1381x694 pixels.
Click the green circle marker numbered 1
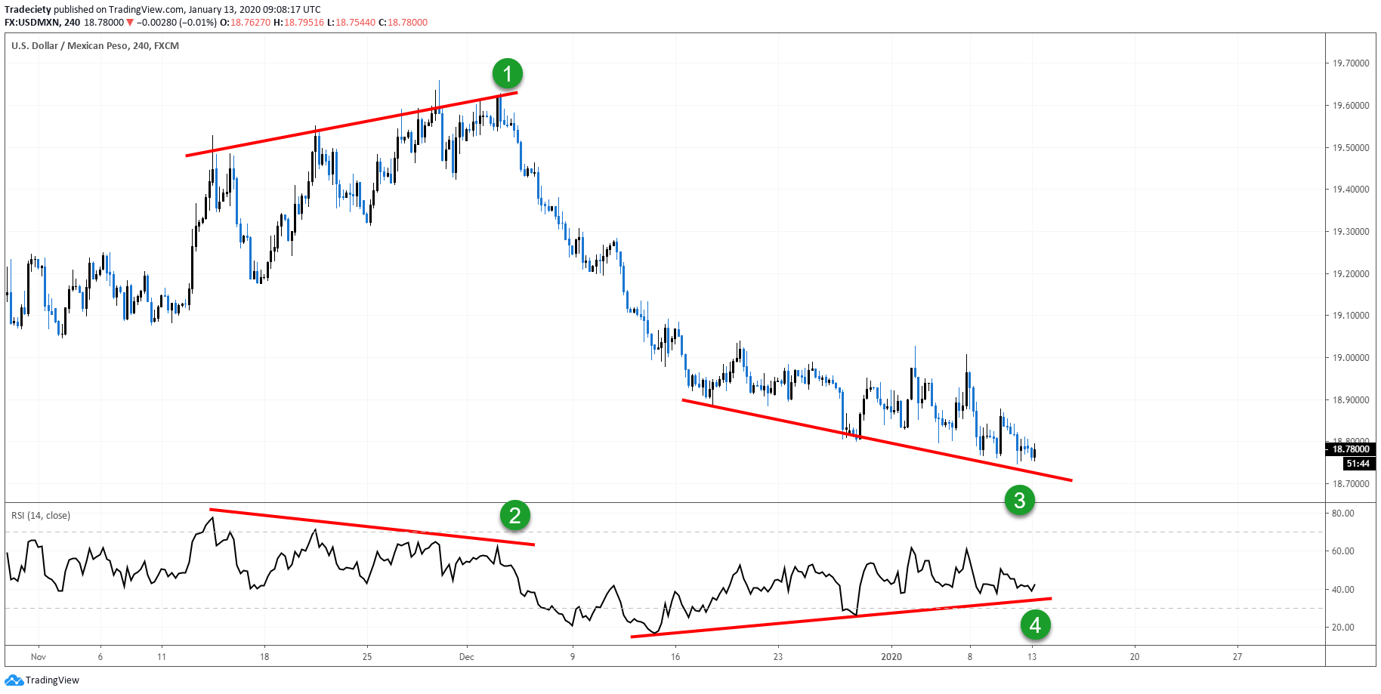(507, 74)
